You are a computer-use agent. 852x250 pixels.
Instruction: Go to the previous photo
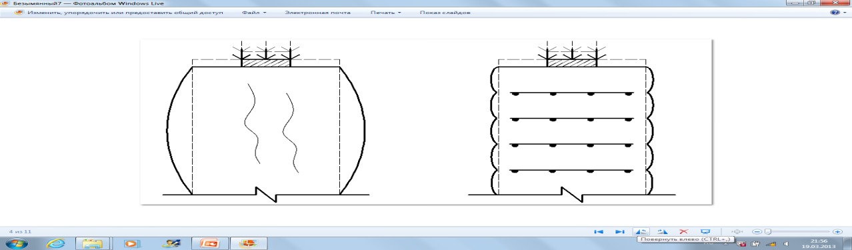pos(599,231)
